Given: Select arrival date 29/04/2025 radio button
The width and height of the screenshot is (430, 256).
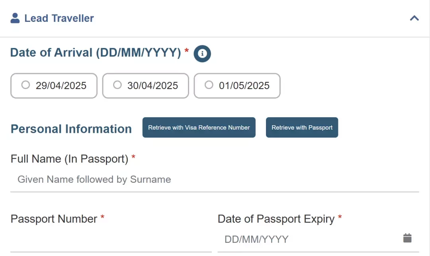Looking at the screenshot, I should (25, 85).
